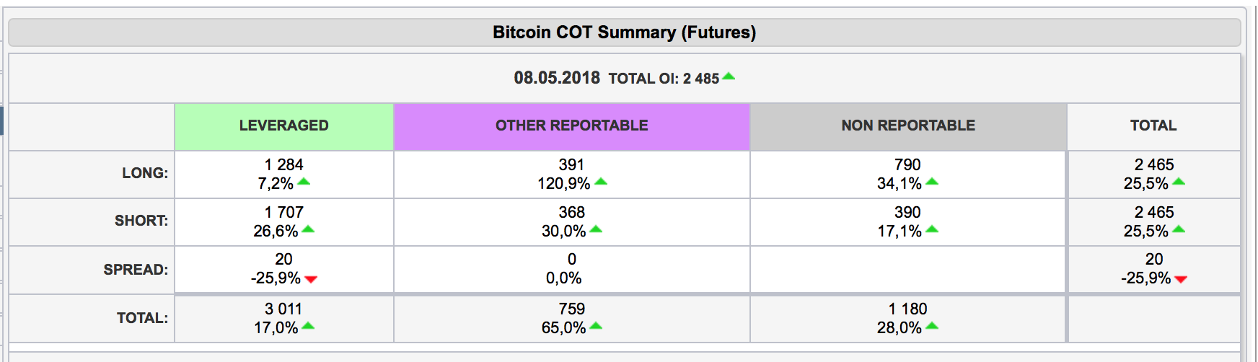Click the Leveraged Long value 1 284

(x=284, y=165)
